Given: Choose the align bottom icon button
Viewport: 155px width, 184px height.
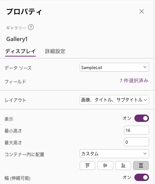Looking at the screenshot, I should [x=123, y=166].
